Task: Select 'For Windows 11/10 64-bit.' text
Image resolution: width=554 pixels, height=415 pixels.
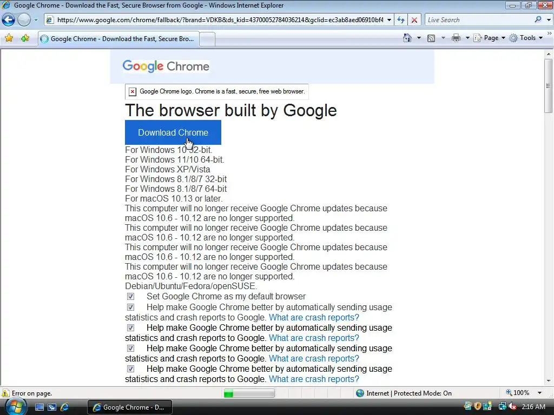Action: 175,159
